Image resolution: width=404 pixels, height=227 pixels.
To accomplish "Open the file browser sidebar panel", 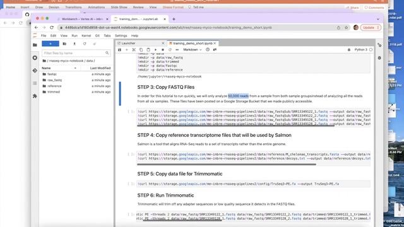I will click(35, 45).
